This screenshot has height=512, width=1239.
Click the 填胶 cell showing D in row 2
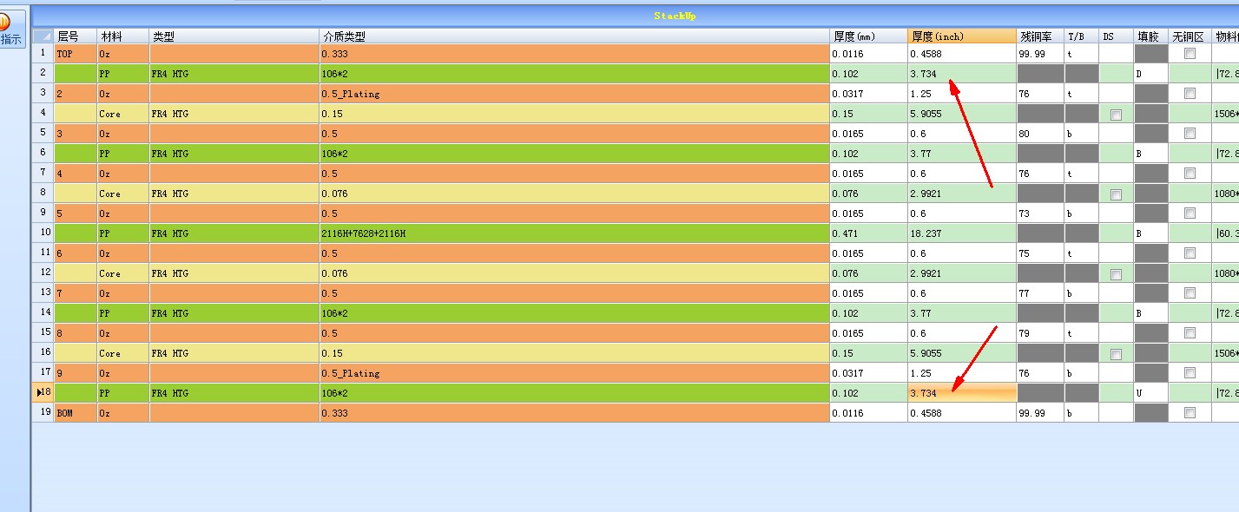pyautogui.click(x=1151, y=74)
